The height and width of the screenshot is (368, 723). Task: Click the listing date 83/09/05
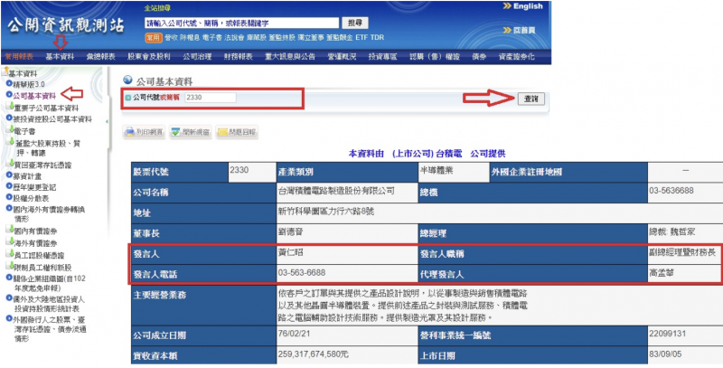point(665,354)
